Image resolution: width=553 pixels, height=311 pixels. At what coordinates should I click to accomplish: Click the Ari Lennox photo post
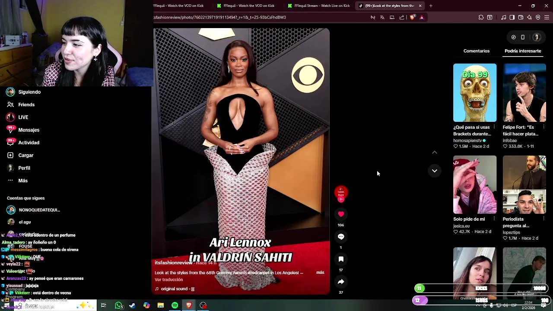(x=241, y=161)
